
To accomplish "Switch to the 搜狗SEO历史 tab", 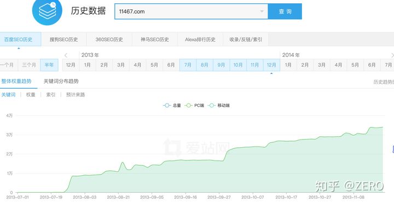I will [64, 39].
